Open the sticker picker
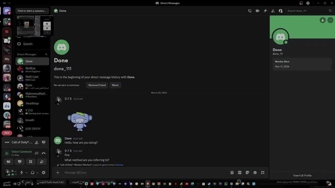The width and height of the screenshot is (335, 188). [247, 172]
